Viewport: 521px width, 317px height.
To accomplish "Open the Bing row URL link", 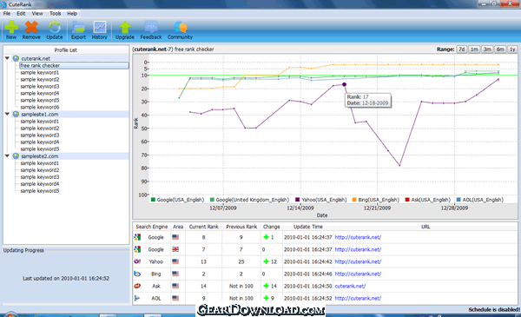I will click(x=358, y=274).
